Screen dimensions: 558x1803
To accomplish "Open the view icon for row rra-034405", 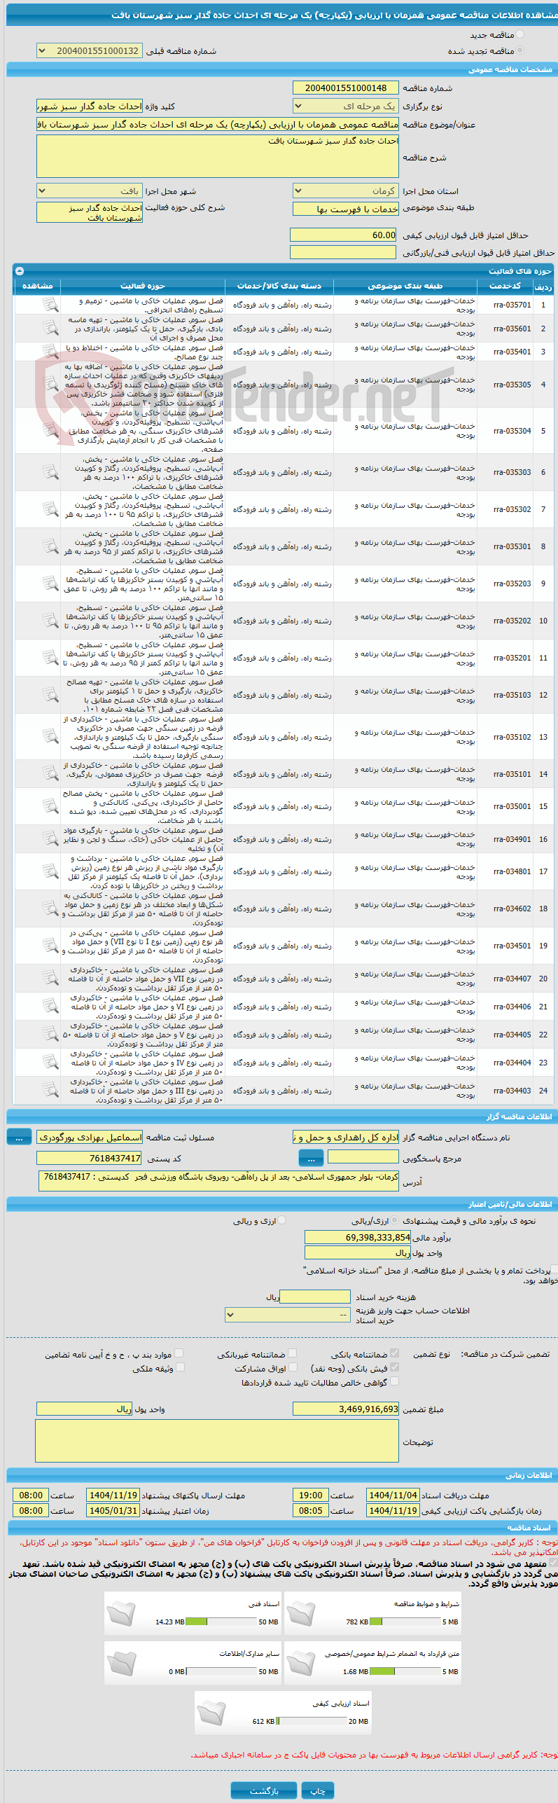I will [50, 1035].
